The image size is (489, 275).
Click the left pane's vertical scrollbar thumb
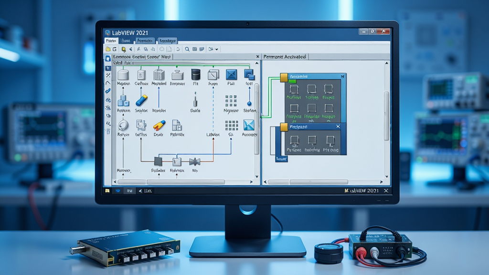[257, 119]
